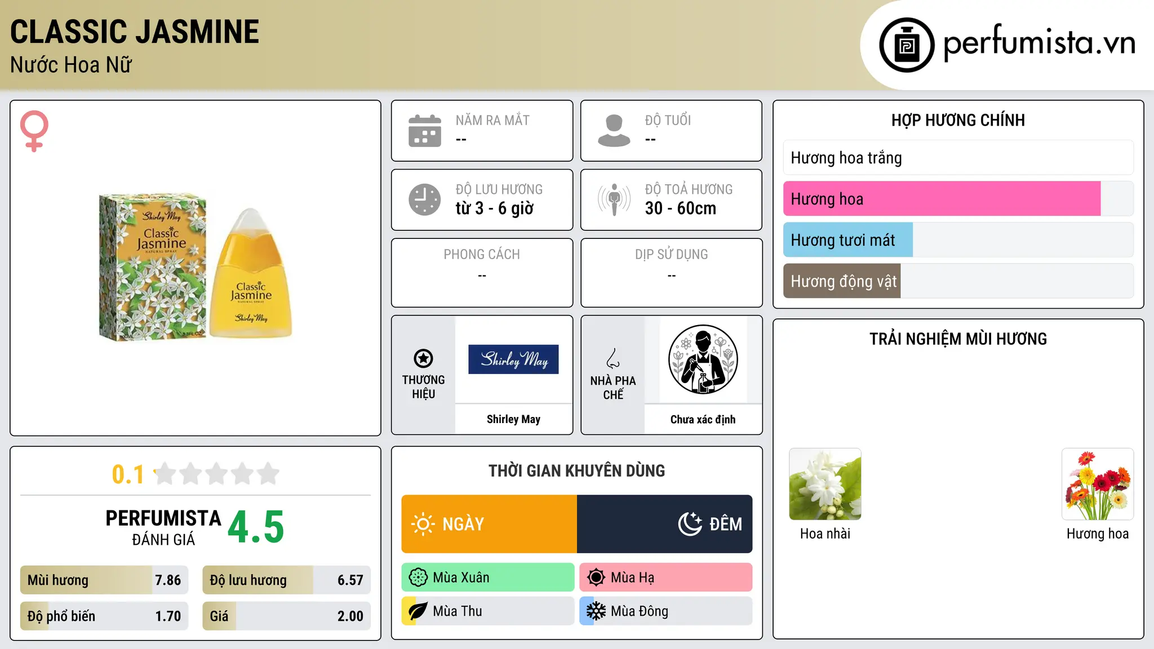Choose the Mùa Hạ season bar
The image size is (1154, 649).
tap(666, 577)
